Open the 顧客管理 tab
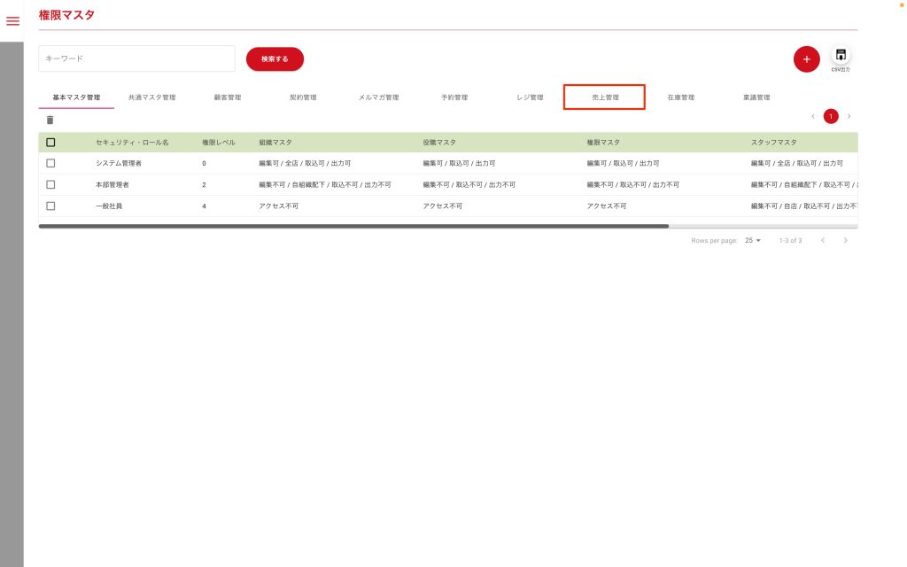This screenshot has height=567, width=907. coord(227,97)
